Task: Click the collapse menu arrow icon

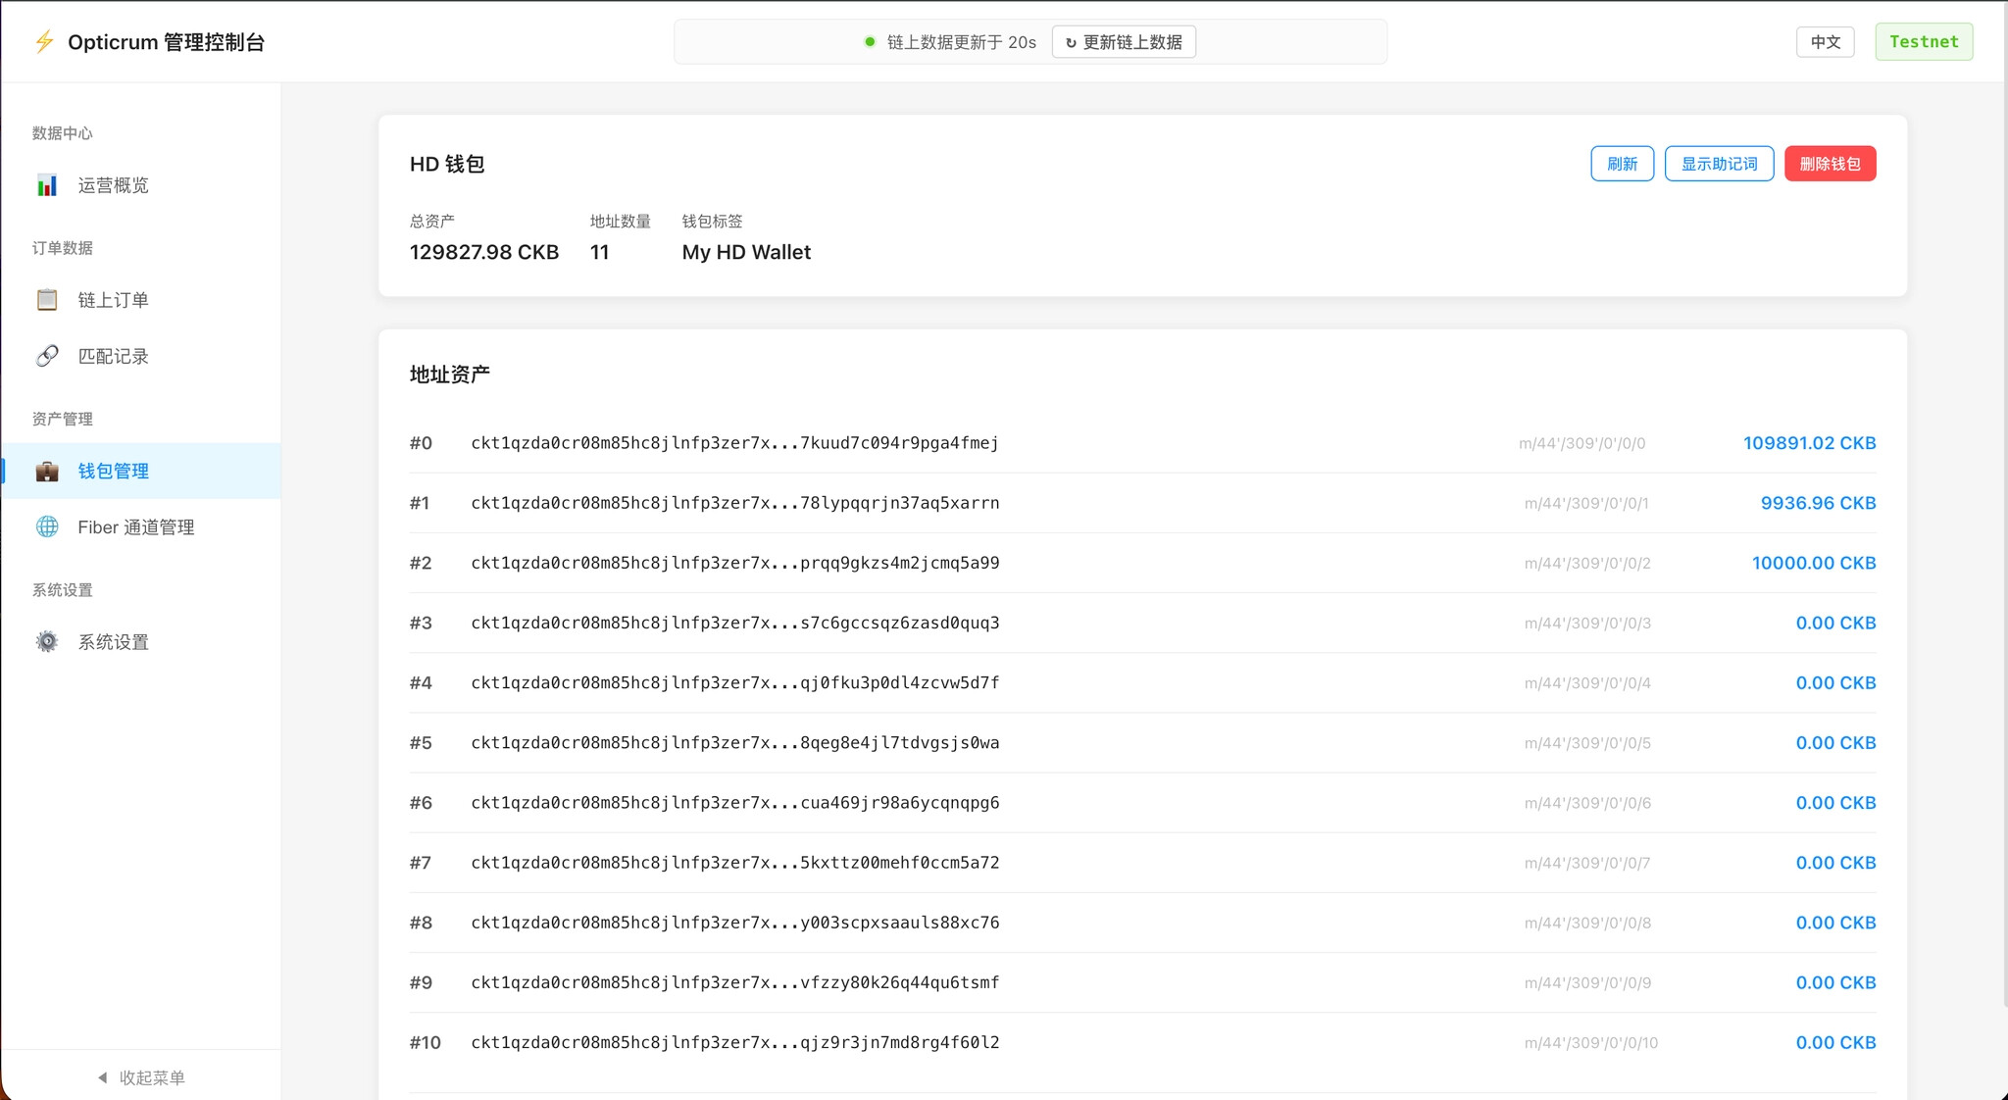Action: point(102,1077)
